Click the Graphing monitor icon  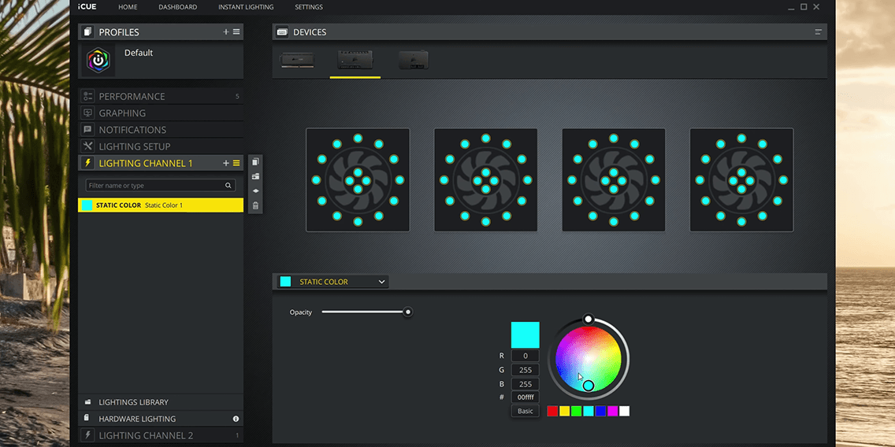(x=87, y=113)
